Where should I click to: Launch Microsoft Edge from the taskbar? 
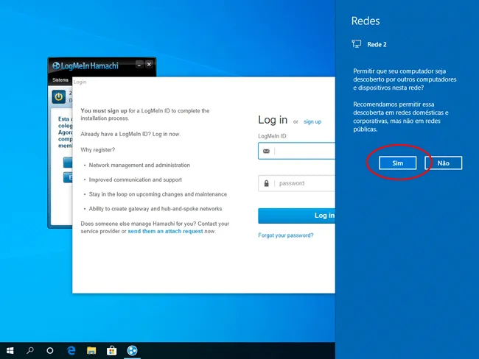[72, 351]
